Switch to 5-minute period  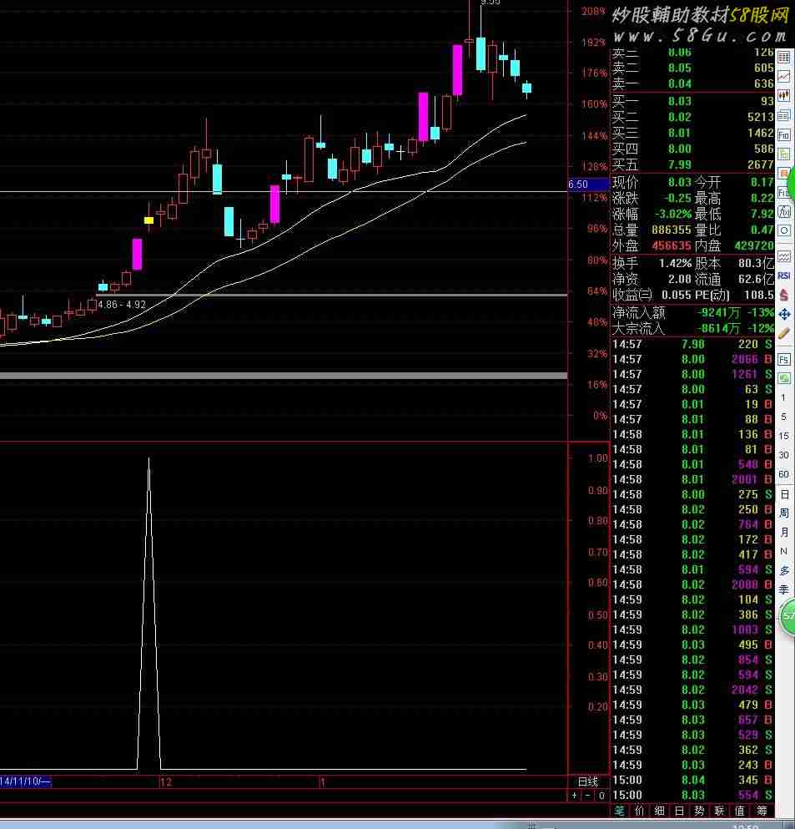coord(783,417)
